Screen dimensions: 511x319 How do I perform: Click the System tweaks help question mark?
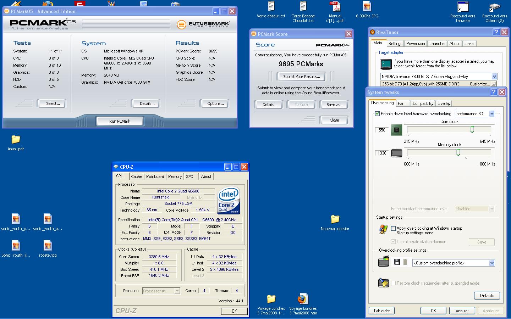point(493,92)
